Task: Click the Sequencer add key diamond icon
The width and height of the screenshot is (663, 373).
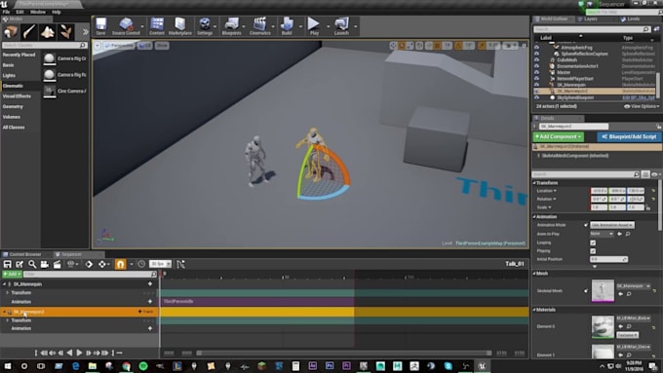Action: click(89, 265)
